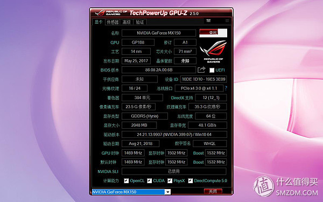This screenshot has height=202, width=323.
Task: Switch to the 传感器 tab
Action: coord(113,22)
